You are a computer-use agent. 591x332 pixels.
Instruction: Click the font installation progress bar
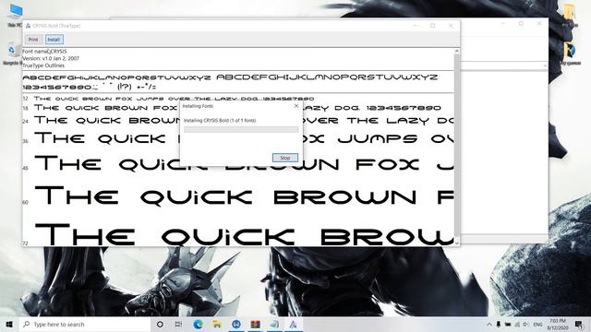241,129
